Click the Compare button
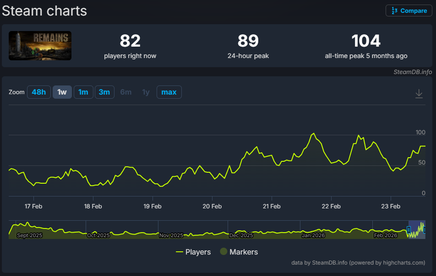Image resolution: width=436 pixels, height=276 pixels. tap(409, 11)
